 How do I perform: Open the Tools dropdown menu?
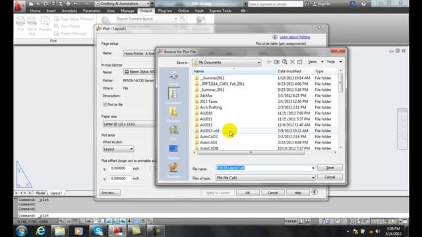coord(334,62)
